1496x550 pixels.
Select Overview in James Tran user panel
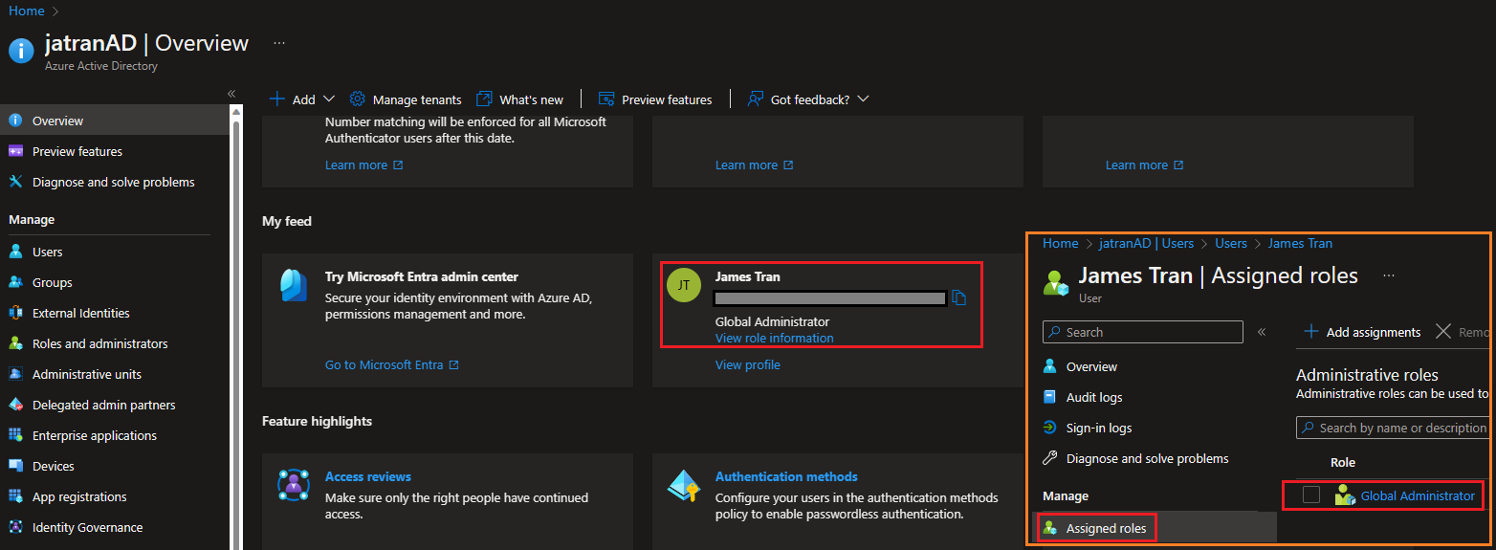1091,366
